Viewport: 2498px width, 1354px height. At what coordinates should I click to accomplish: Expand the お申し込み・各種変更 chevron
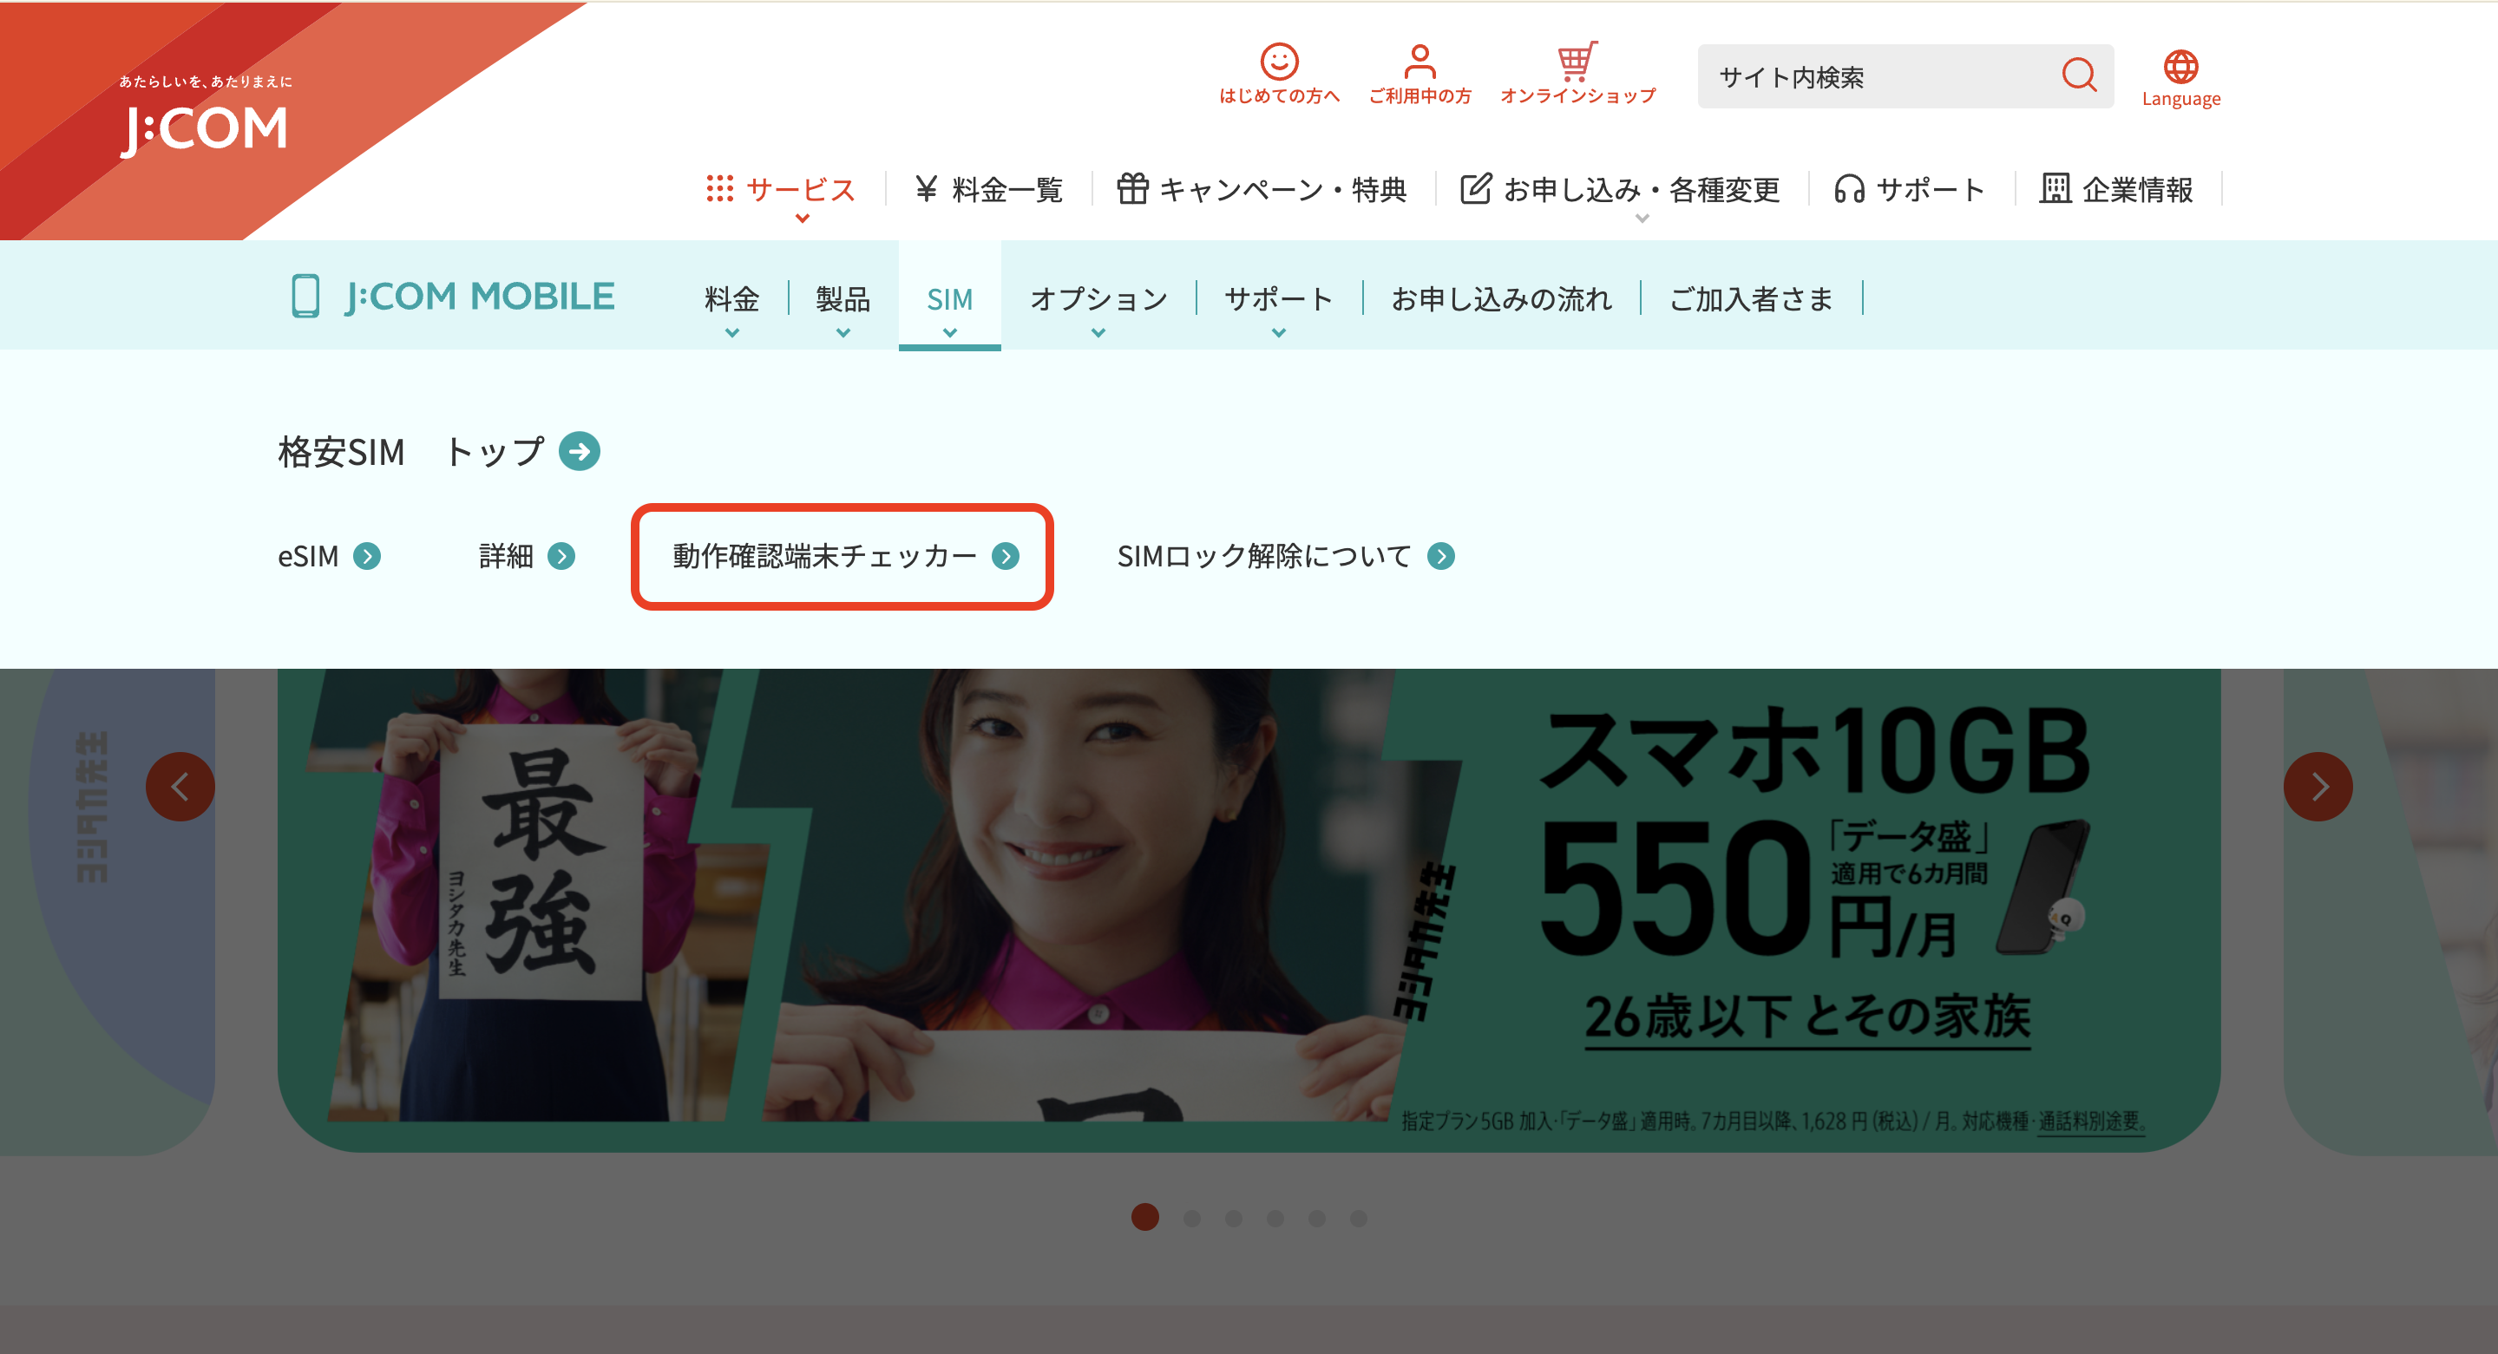click(1642, 219)
